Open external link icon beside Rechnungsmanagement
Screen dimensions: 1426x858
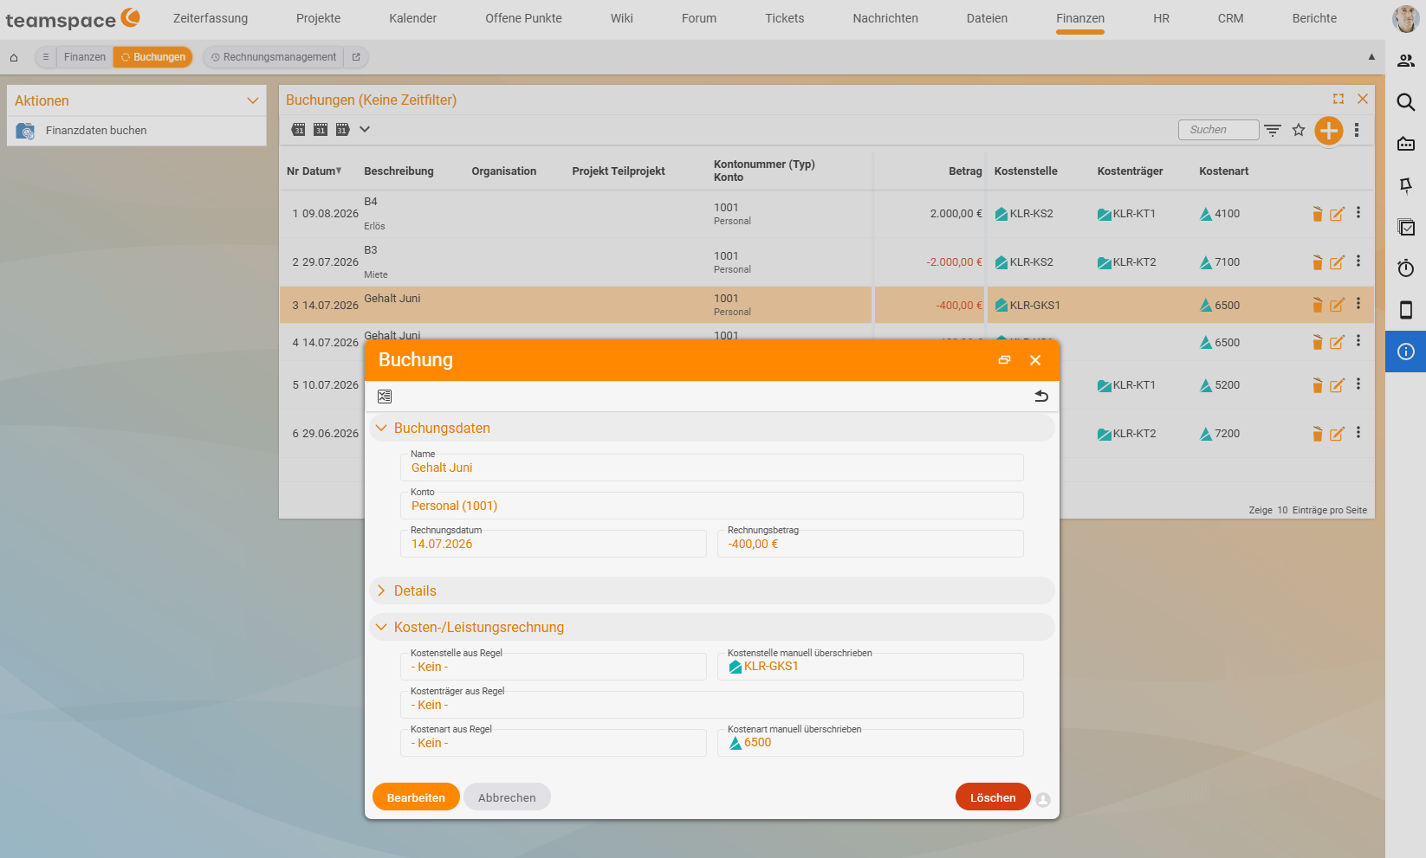pyautogui.click(x=356, y=57)
